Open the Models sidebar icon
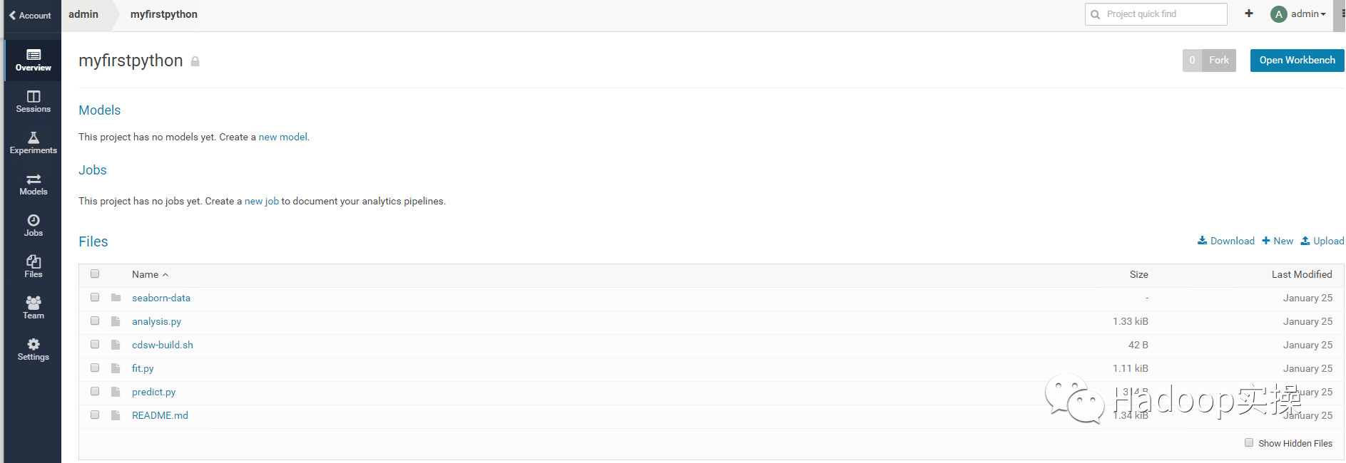Screen dimensions: 1346x463 33,180
